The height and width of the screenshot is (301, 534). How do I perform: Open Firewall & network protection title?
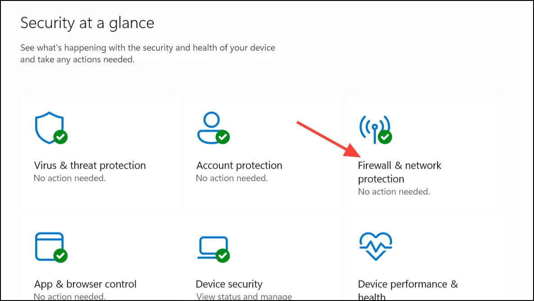399,172
